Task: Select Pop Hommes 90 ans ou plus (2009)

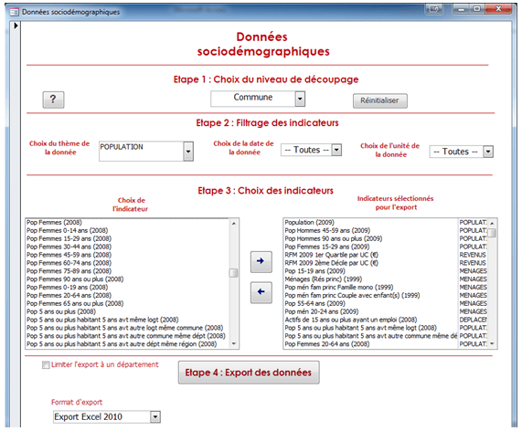Action: pyautogui.click(x=386, y=238)
